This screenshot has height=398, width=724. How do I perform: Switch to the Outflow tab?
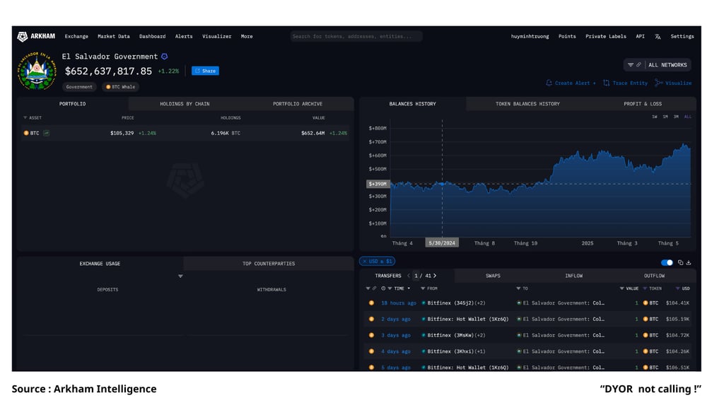pyautogui.click(x=654, y=276)
